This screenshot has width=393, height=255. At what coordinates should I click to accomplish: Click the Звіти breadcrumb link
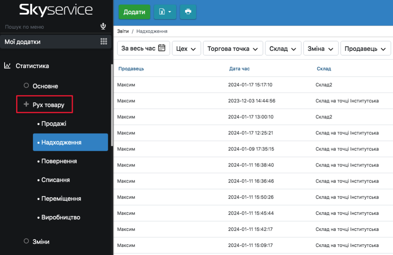pyautogui.click(x=123, y=31)
